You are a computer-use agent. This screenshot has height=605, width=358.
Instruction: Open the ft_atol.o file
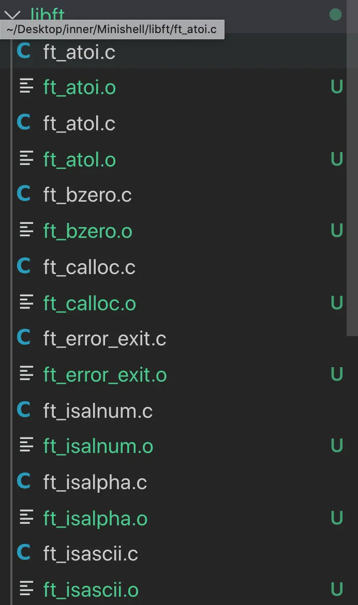[x=80, y=160]
